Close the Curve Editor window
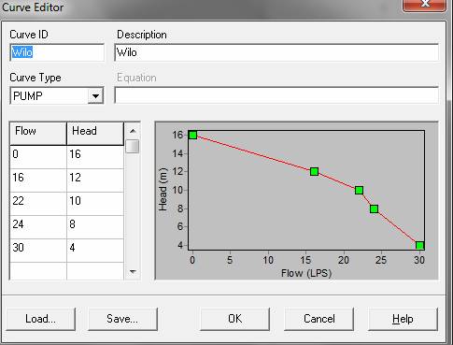This screenshot has width=453, height=345. (x=424, y=5)
